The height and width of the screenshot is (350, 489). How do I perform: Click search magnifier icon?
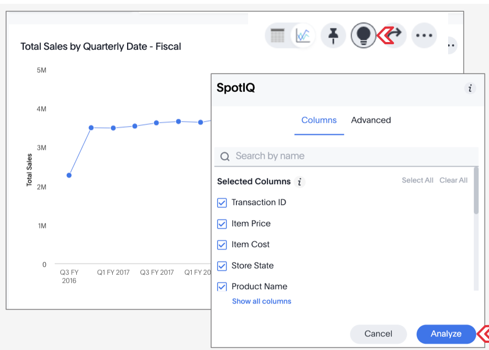(x=225, y=156)
